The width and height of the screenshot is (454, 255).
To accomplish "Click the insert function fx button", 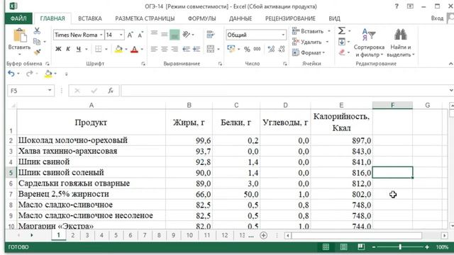I will click(x=111, y=91).
